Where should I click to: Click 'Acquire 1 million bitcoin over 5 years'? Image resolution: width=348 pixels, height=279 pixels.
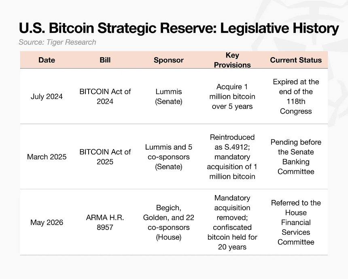[232, 97]
